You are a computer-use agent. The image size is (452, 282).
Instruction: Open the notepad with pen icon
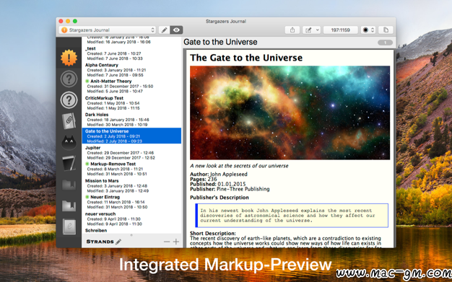69,163
